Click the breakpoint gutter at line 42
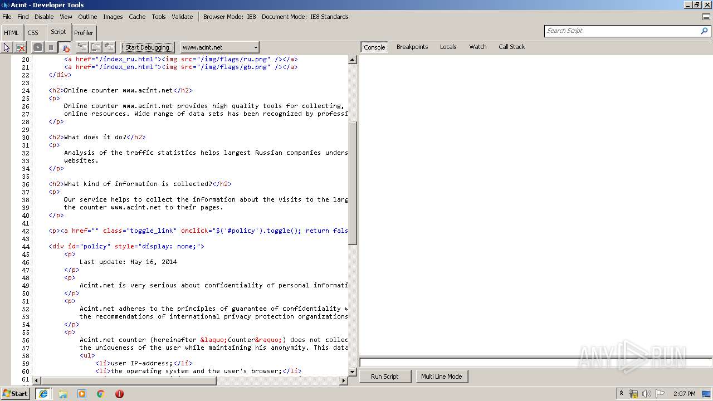Viewport: 713px width, 401px height. pyautogui.click(x=5, y=231)
